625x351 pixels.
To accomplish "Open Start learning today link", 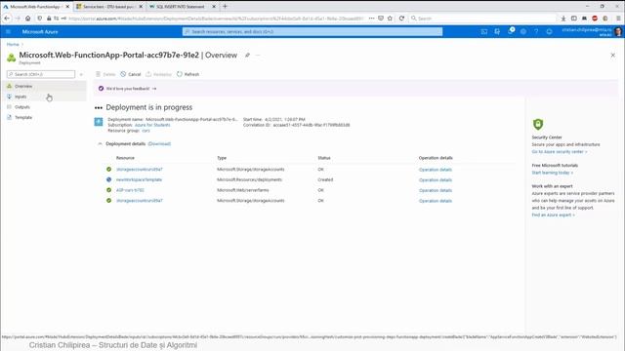I will [x=553, y=173].
